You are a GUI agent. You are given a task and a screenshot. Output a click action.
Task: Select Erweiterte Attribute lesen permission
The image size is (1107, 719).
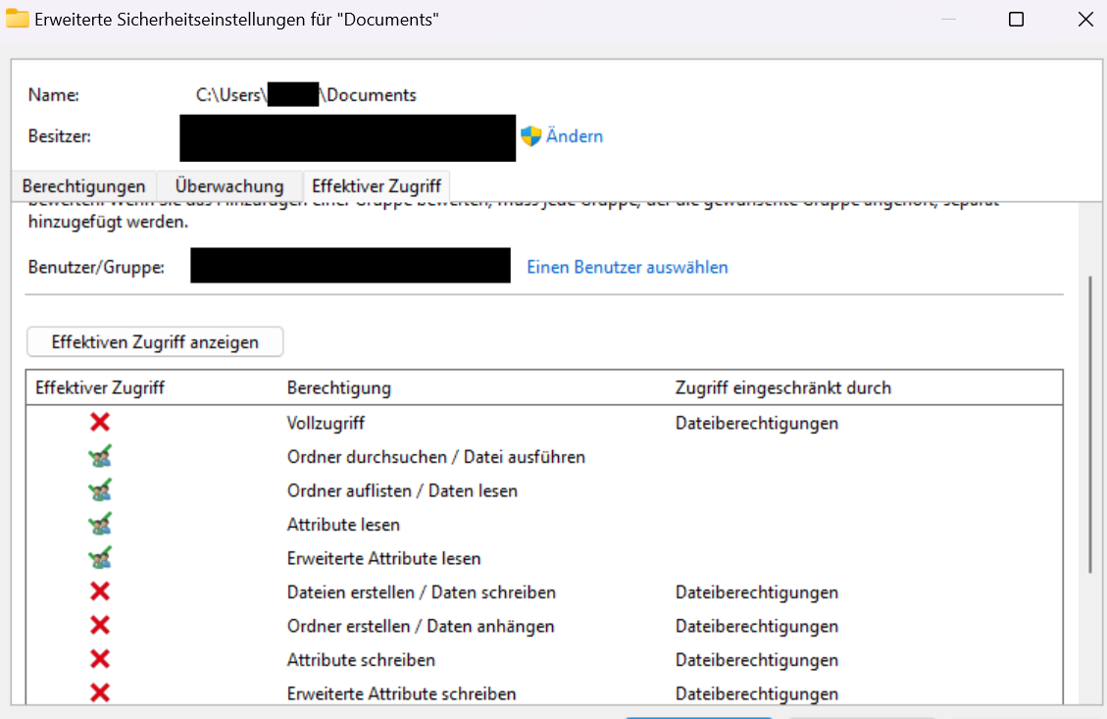point(383,559)
